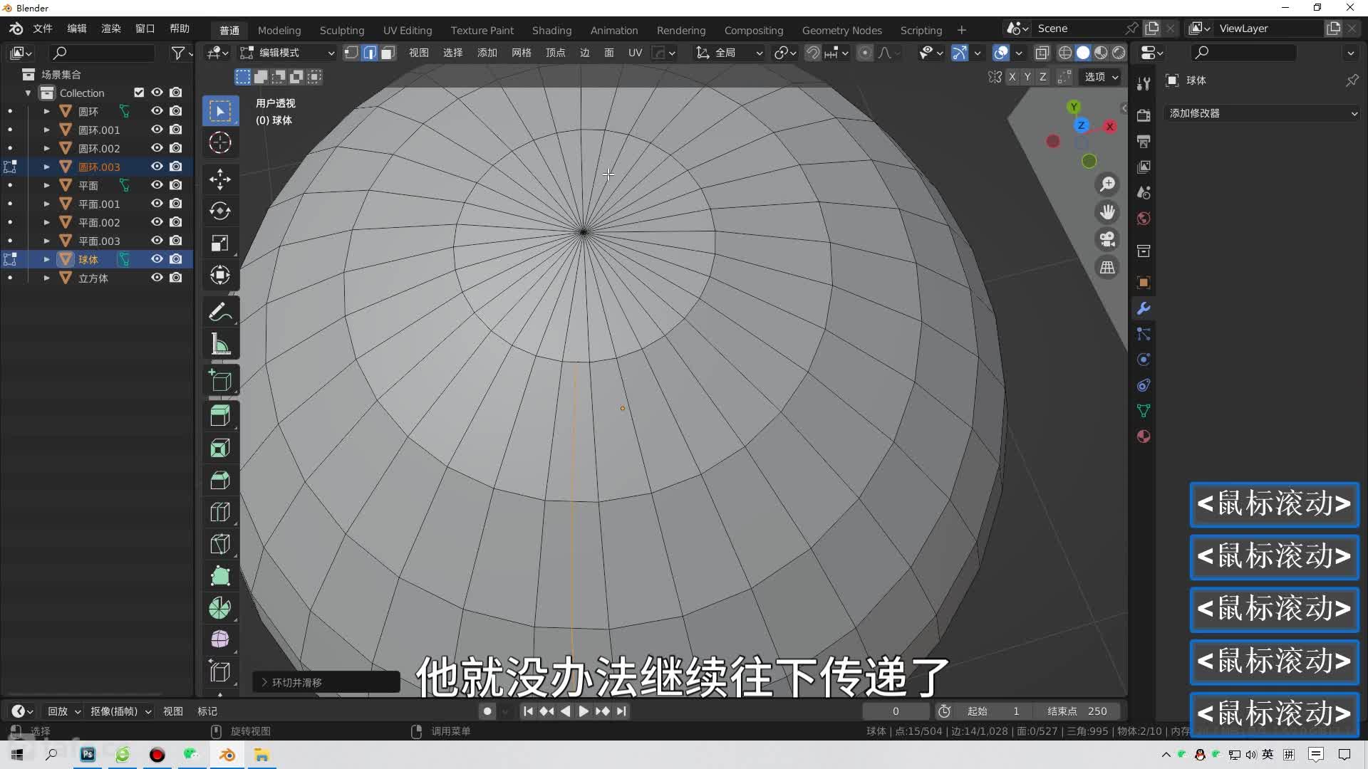Select the Rotate tool
Viewport: 1368px width, 769px height.
(220, 211)
